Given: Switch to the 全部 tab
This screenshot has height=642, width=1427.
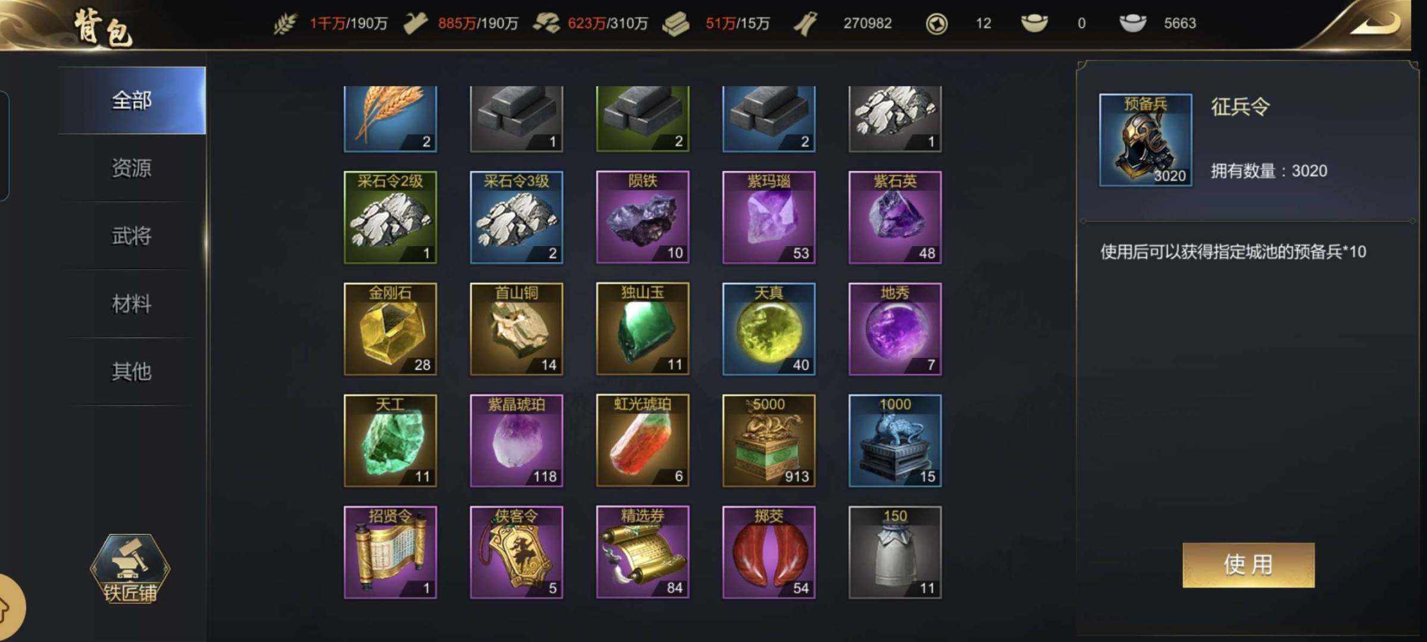Looking at the screenshot, I should tap(132, 100).
